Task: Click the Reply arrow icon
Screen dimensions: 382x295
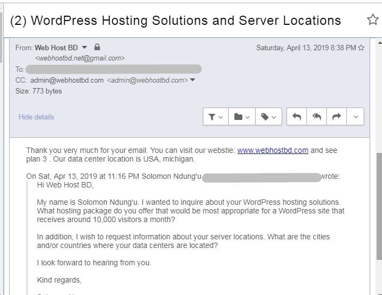Action: [297, 117]
